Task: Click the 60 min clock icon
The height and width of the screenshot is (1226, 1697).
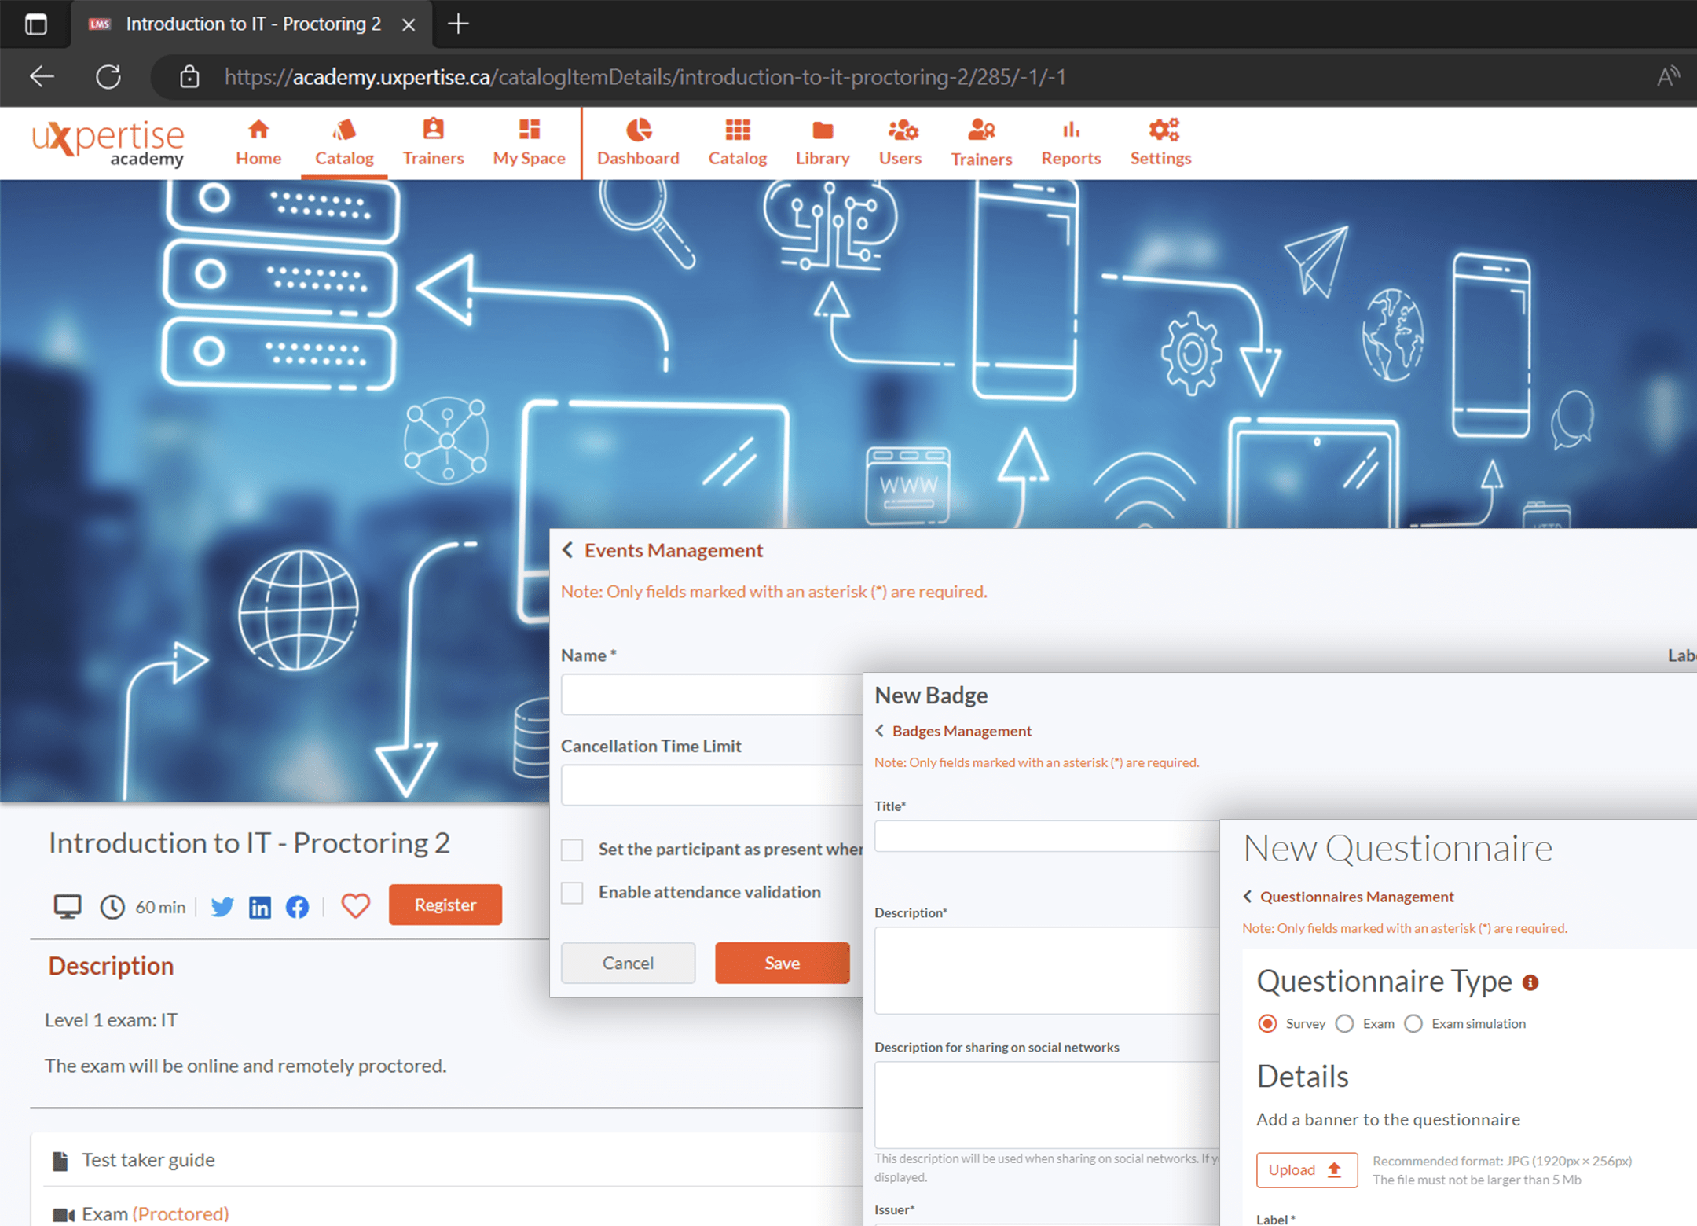Action: (112, 907)
